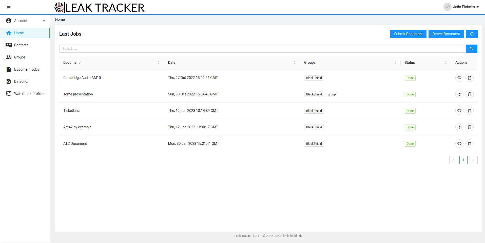Click Submit Document button
Screen dimensions: 485x243
pyautogui.click(x=408, y=34)
